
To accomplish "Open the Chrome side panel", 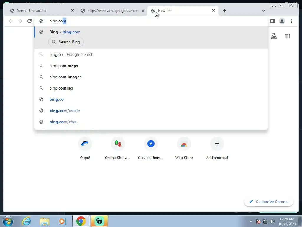I will coord(272,21).
